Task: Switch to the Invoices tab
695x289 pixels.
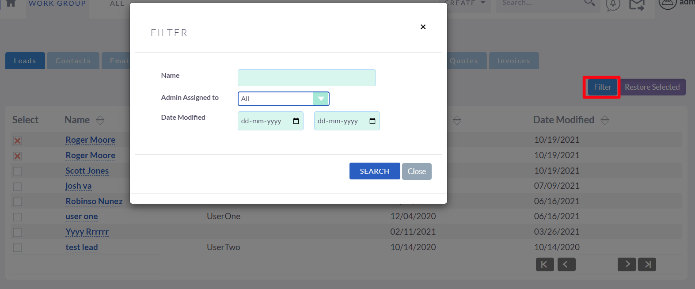Action: [x=514, y=61]
